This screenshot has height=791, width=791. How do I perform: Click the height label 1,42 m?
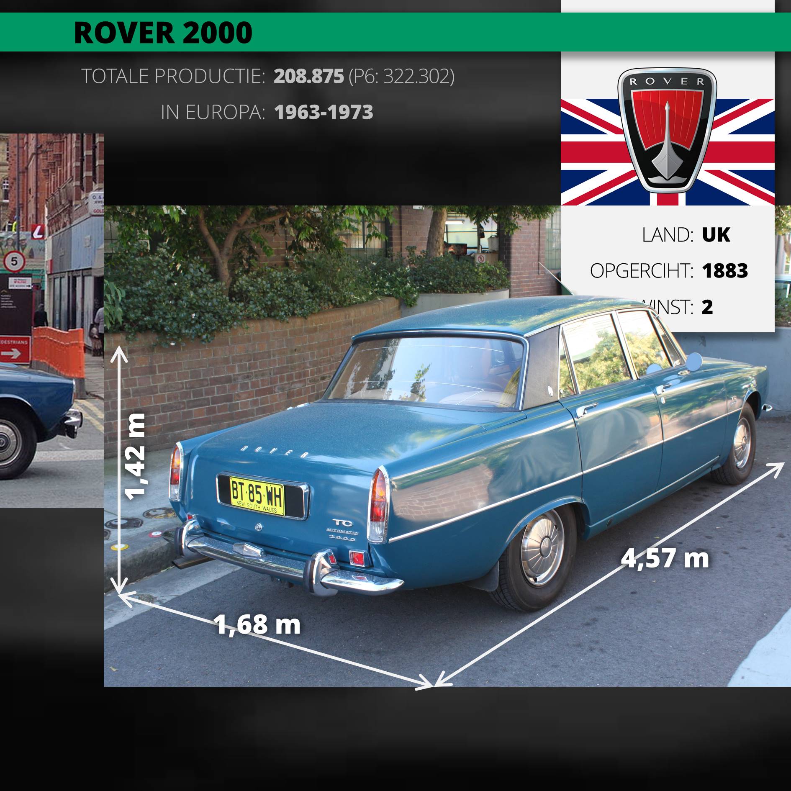tap(136, 456)
